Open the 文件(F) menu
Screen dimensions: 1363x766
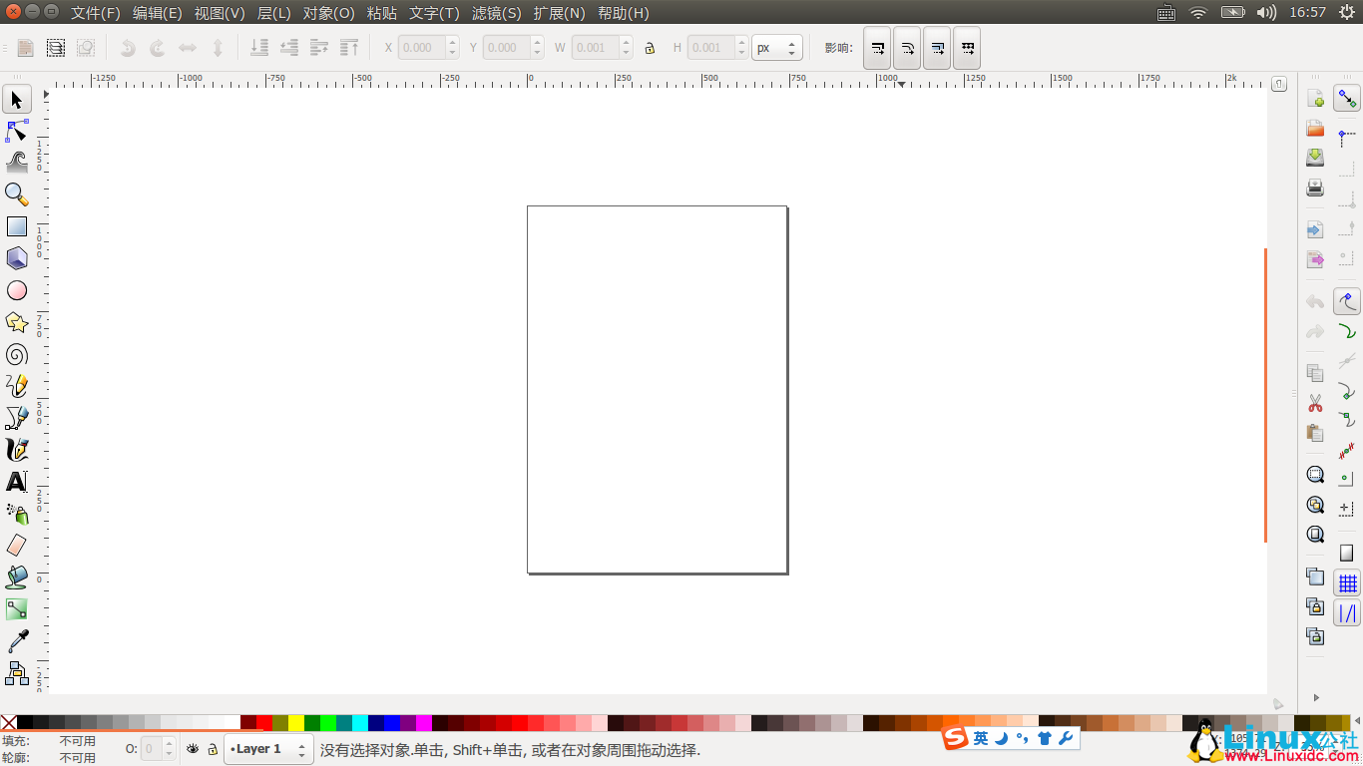pos(96,13)
